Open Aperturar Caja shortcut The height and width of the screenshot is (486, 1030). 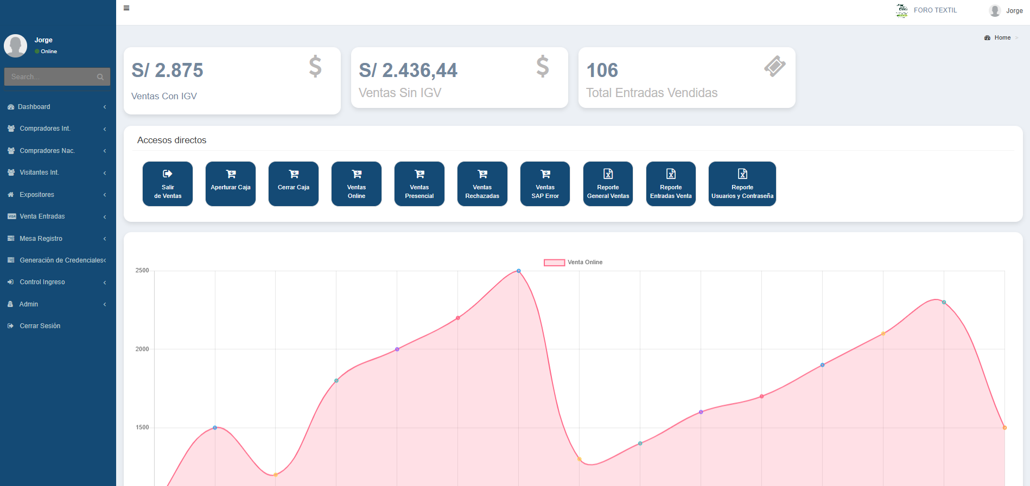pos(231,183)
